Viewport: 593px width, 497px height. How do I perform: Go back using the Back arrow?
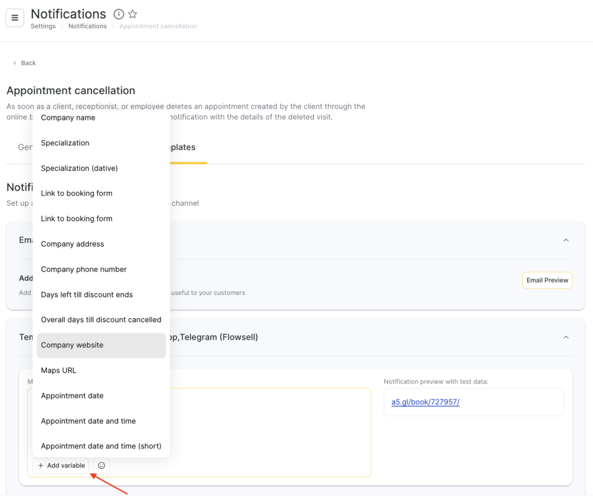[x=24, y=63]
